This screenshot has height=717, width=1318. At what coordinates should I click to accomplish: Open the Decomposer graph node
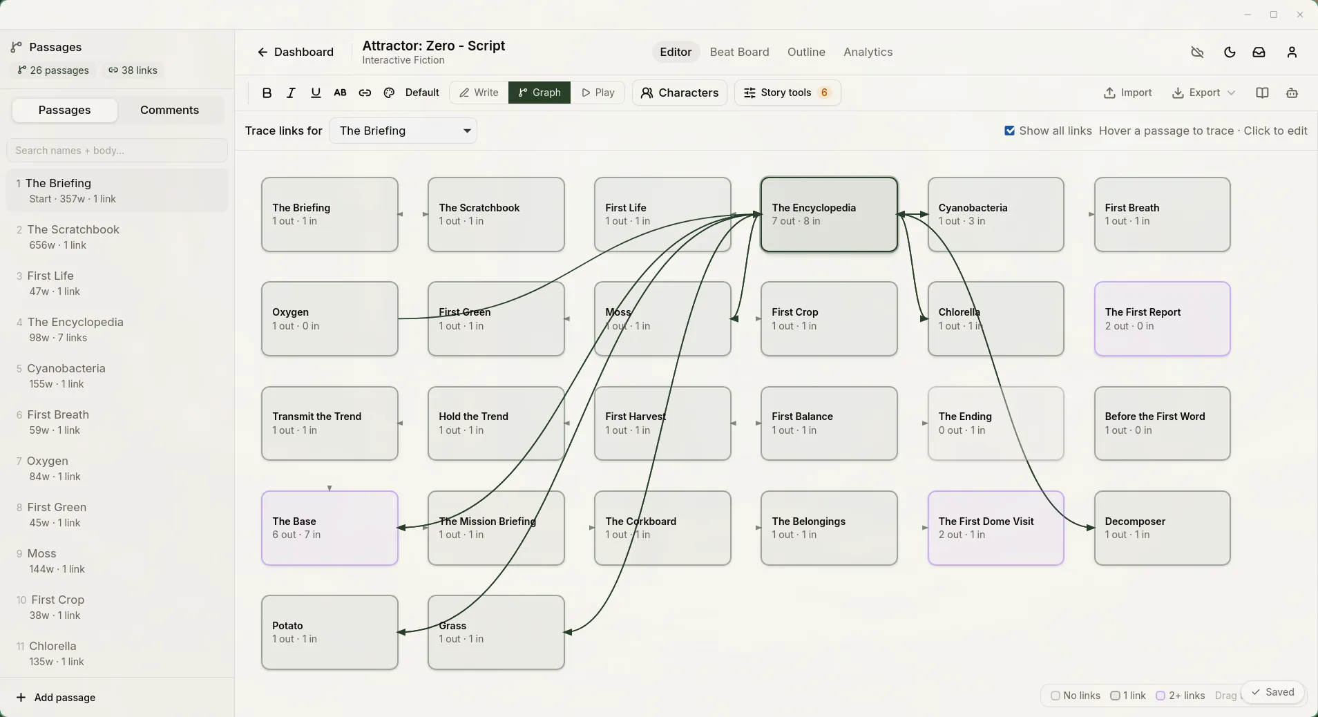coord(1163,528)
